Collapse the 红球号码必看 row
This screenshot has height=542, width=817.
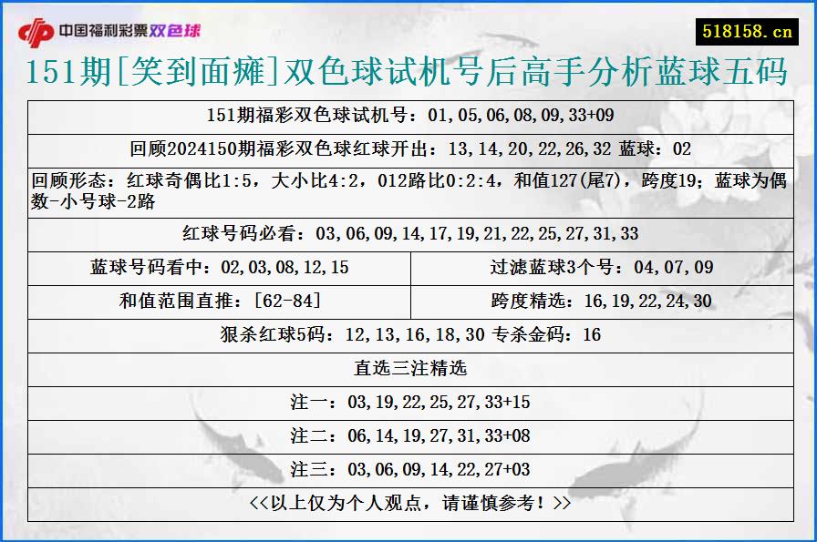click(408, 234)
